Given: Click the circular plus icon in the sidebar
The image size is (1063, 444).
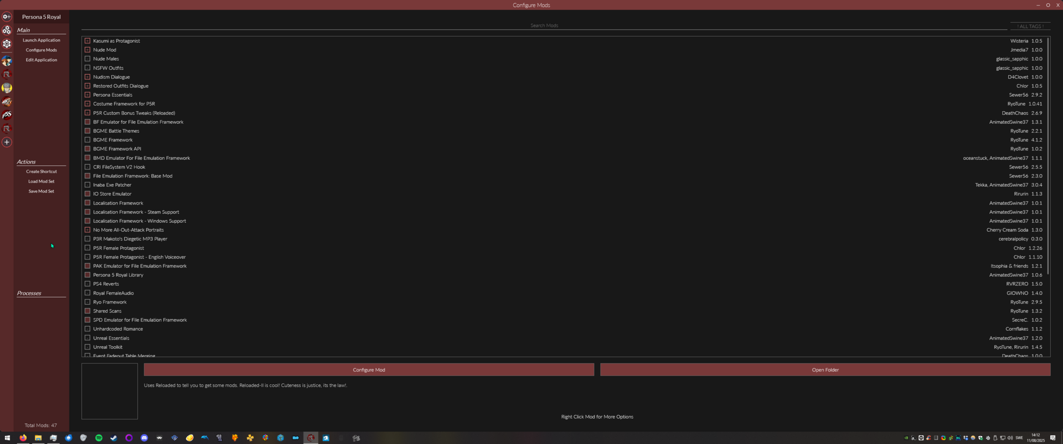Looking at the screenshot, I should point(7,142).
